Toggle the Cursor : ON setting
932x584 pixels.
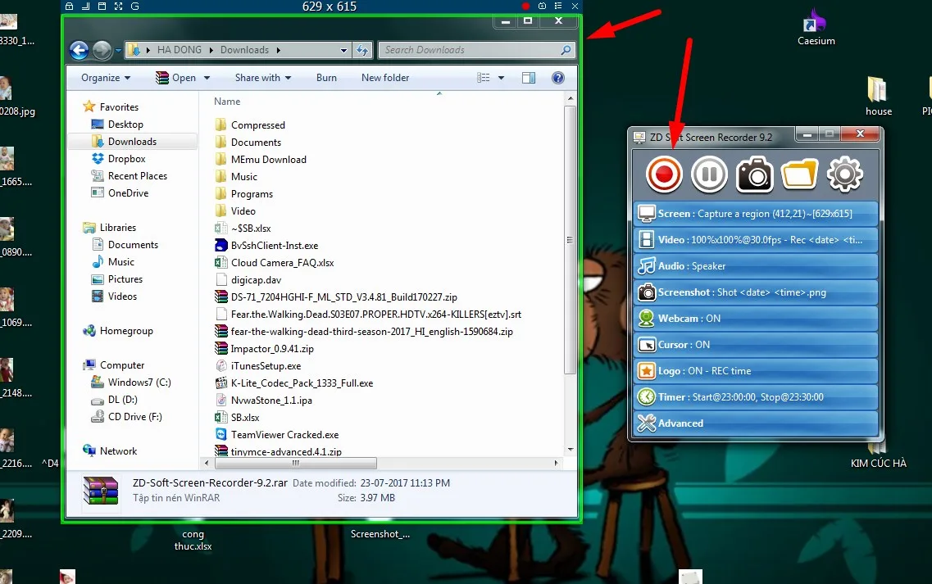[x=756, y=345]
